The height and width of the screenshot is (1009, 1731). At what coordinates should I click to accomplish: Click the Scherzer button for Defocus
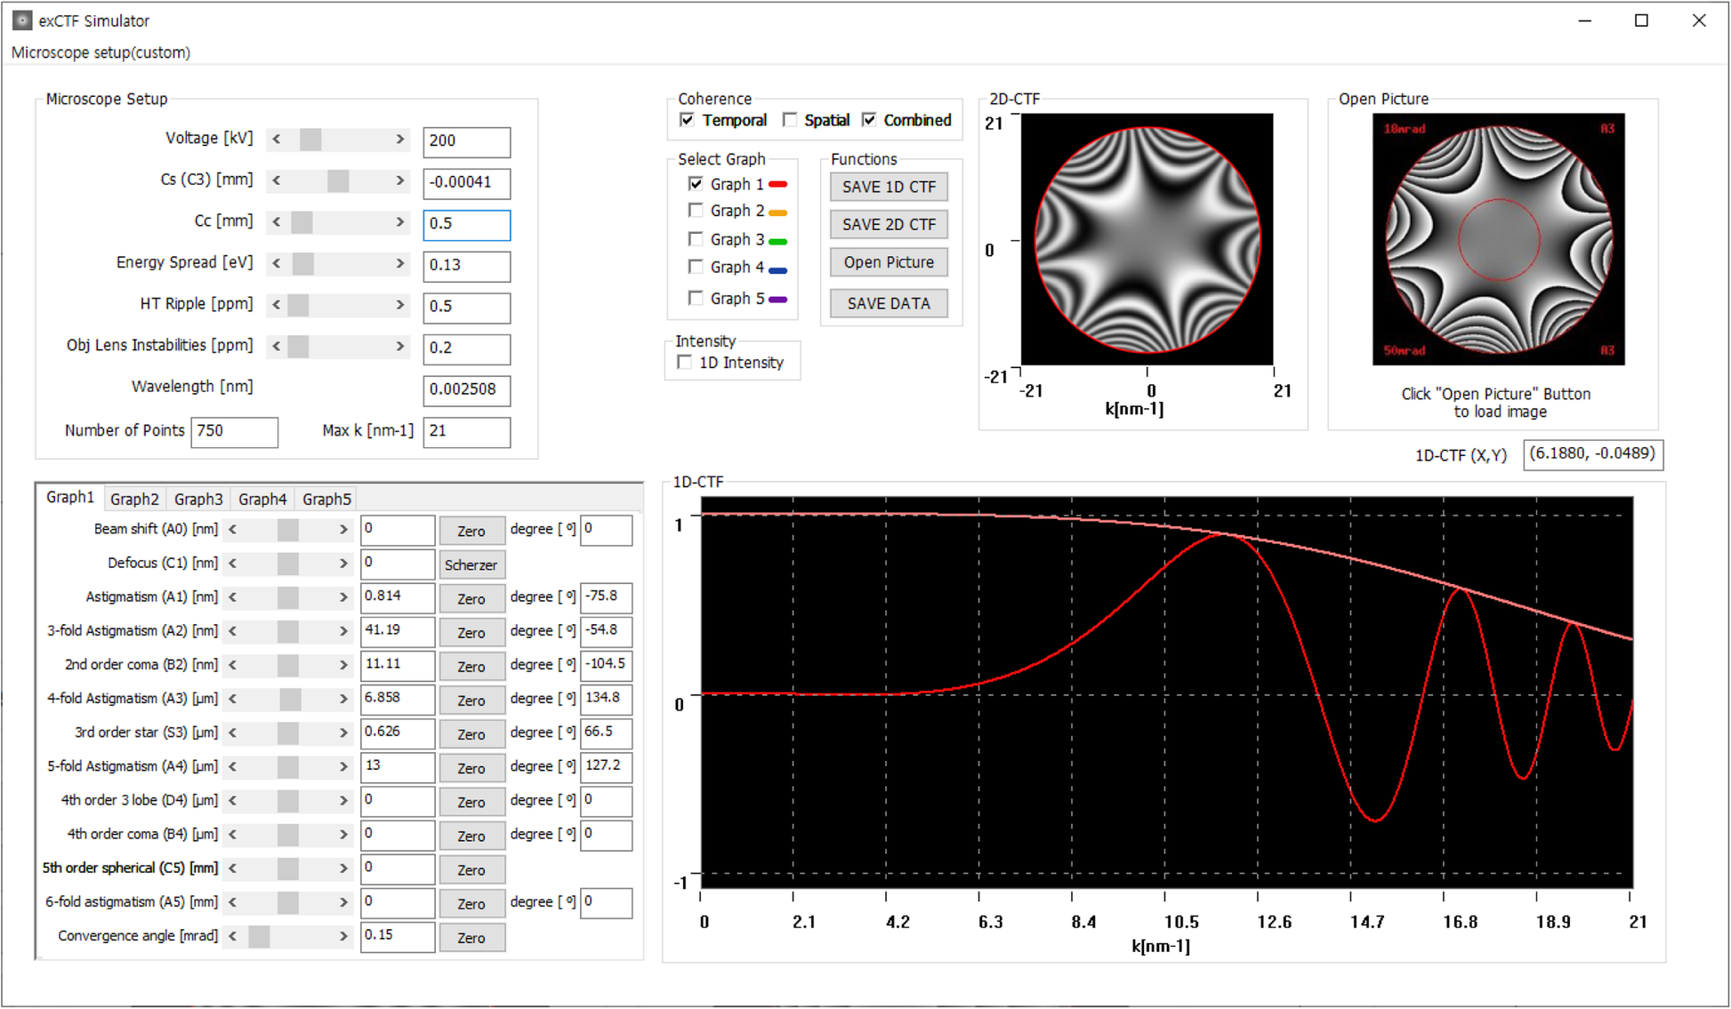point(471,565)
